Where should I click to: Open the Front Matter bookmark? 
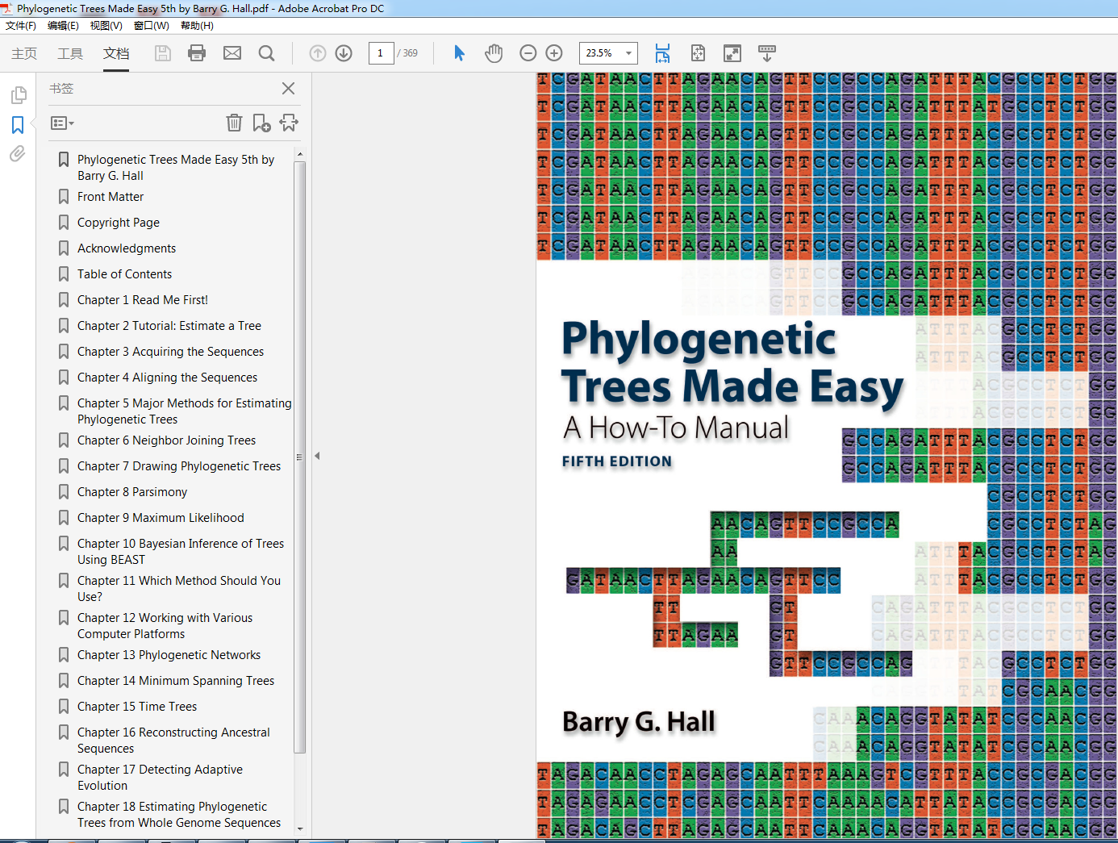[x=111, y=197]
